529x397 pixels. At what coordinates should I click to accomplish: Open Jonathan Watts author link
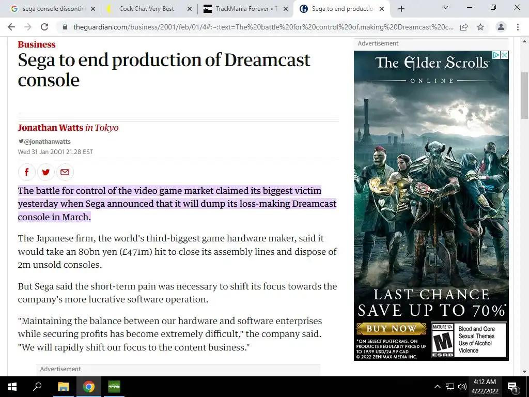tap(50, 128)
